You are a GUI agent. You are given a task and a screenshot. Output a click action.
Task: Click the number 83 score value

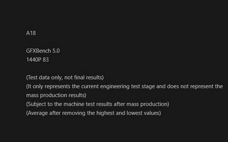click(x=46, y=60)
